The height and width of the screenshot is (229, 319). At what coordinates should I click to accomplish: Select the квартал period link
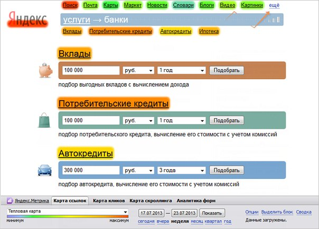[x=213, y=221]
